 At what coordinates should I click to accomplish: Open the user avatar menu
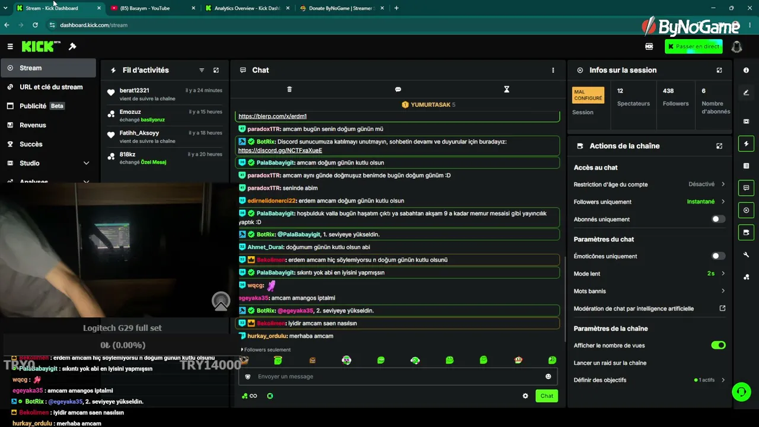pyautogui.click(x=737, y=47)
